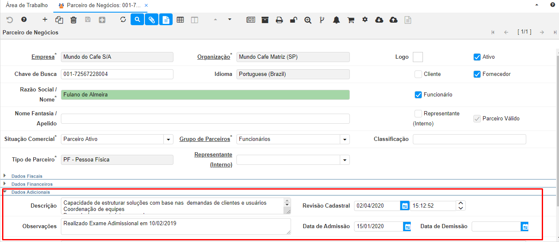The height and width of the screenshot is (242, 559).
Task: Open the search magnifier tool
Action: click(x=137, y=20)
